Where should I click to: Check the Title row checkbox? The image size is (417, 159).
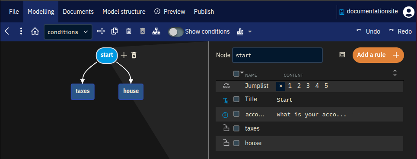click(x=236, y=99)
